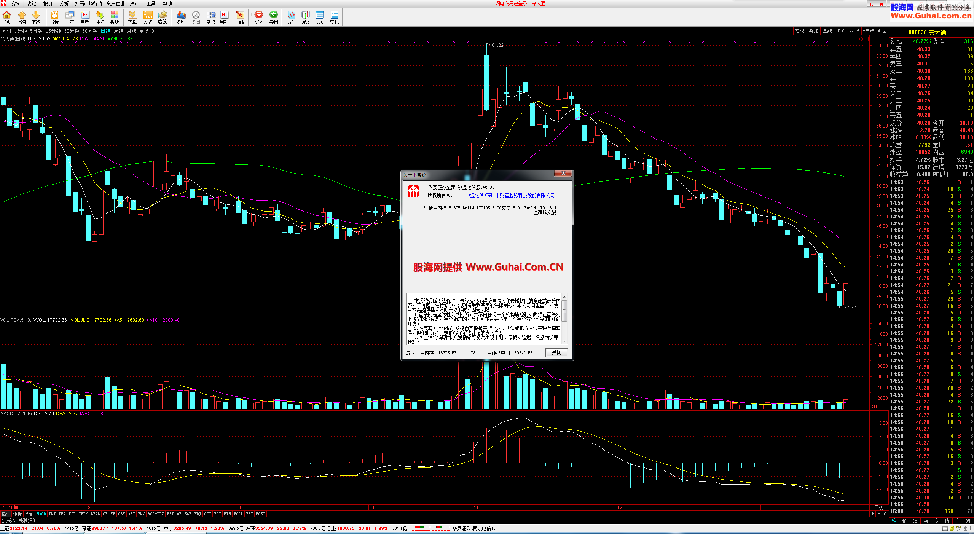Image resolution: width=974 pixels, height=534 pixels.
Task: Click 返回 button in the chart header
Action: point(882,31)
